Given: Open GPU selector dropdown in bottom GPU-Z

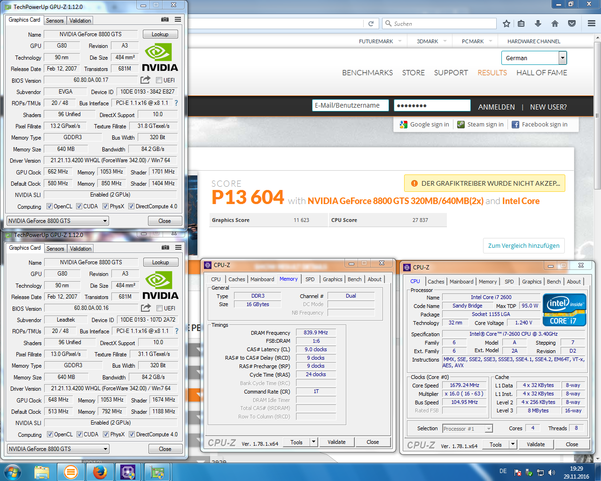Looking at the screenshot, I should click(x=58, y=449).
